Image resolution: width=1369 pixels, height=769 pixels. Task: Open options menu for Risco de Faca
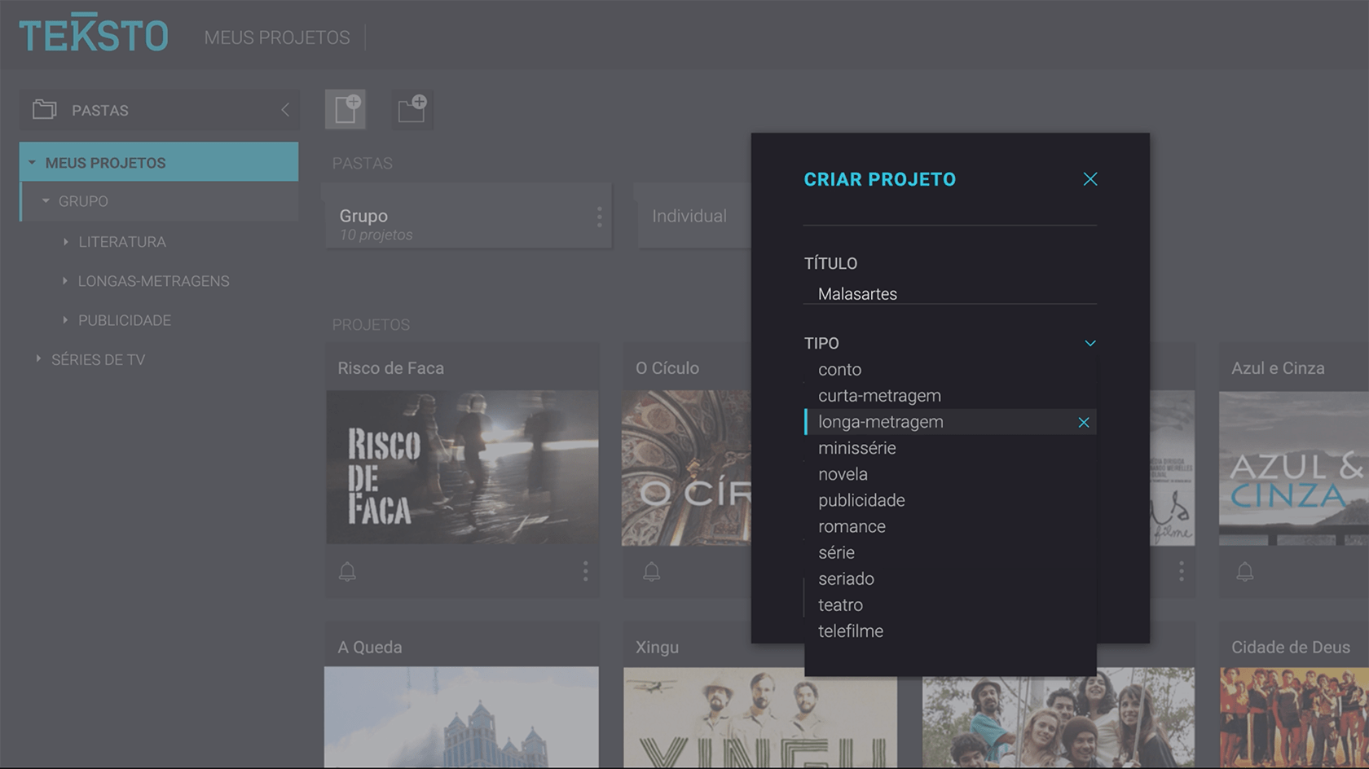click(x=585, y=571)
